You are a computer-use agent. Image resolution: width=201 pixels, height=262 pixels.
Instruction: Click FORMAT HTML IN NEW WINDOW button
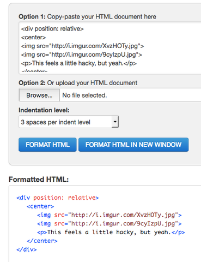[x=133, y=145]
